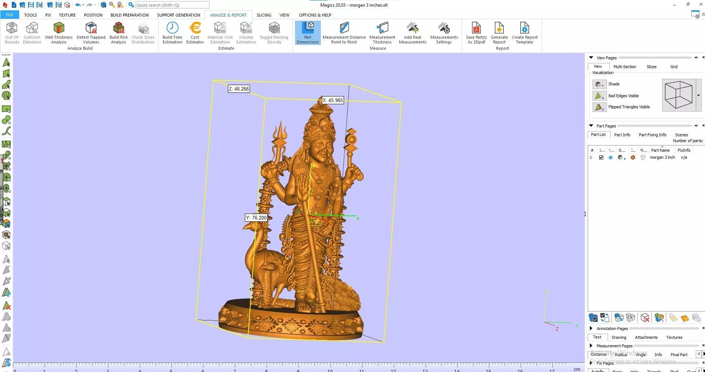Hide morgan 3 inch via eye icon
This screenshot has height=372, width=705.
[611, 157]
